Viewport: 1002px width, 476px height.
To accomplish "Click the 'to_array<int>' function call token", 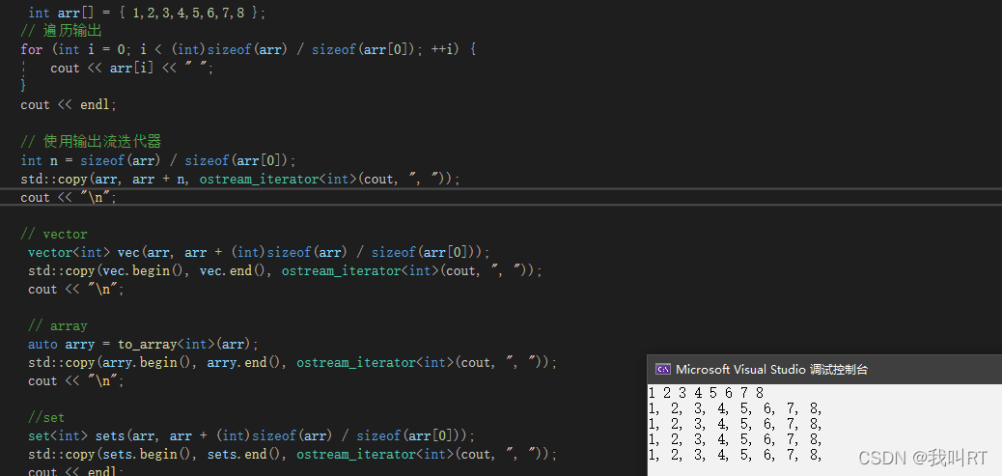I will [x=166, y=344].
